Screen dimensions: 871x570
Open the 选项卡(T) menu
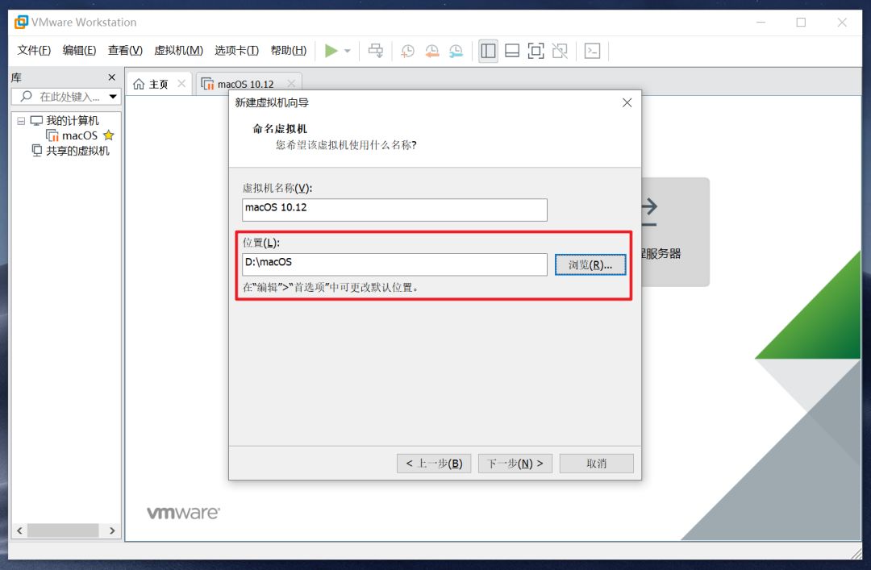(x=236, y=51)
